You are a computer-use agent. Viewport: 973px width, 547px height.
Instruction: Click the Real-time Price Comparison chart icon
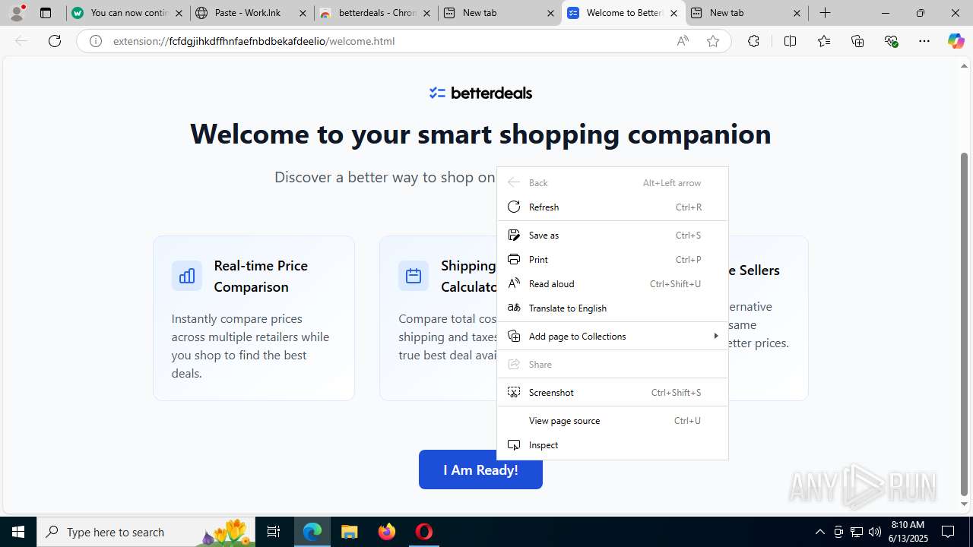click(187, 276)
